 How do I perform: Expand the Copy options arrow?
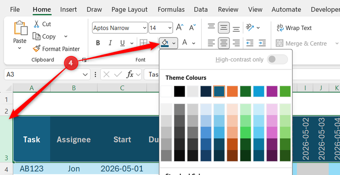[x=66, y=36]
